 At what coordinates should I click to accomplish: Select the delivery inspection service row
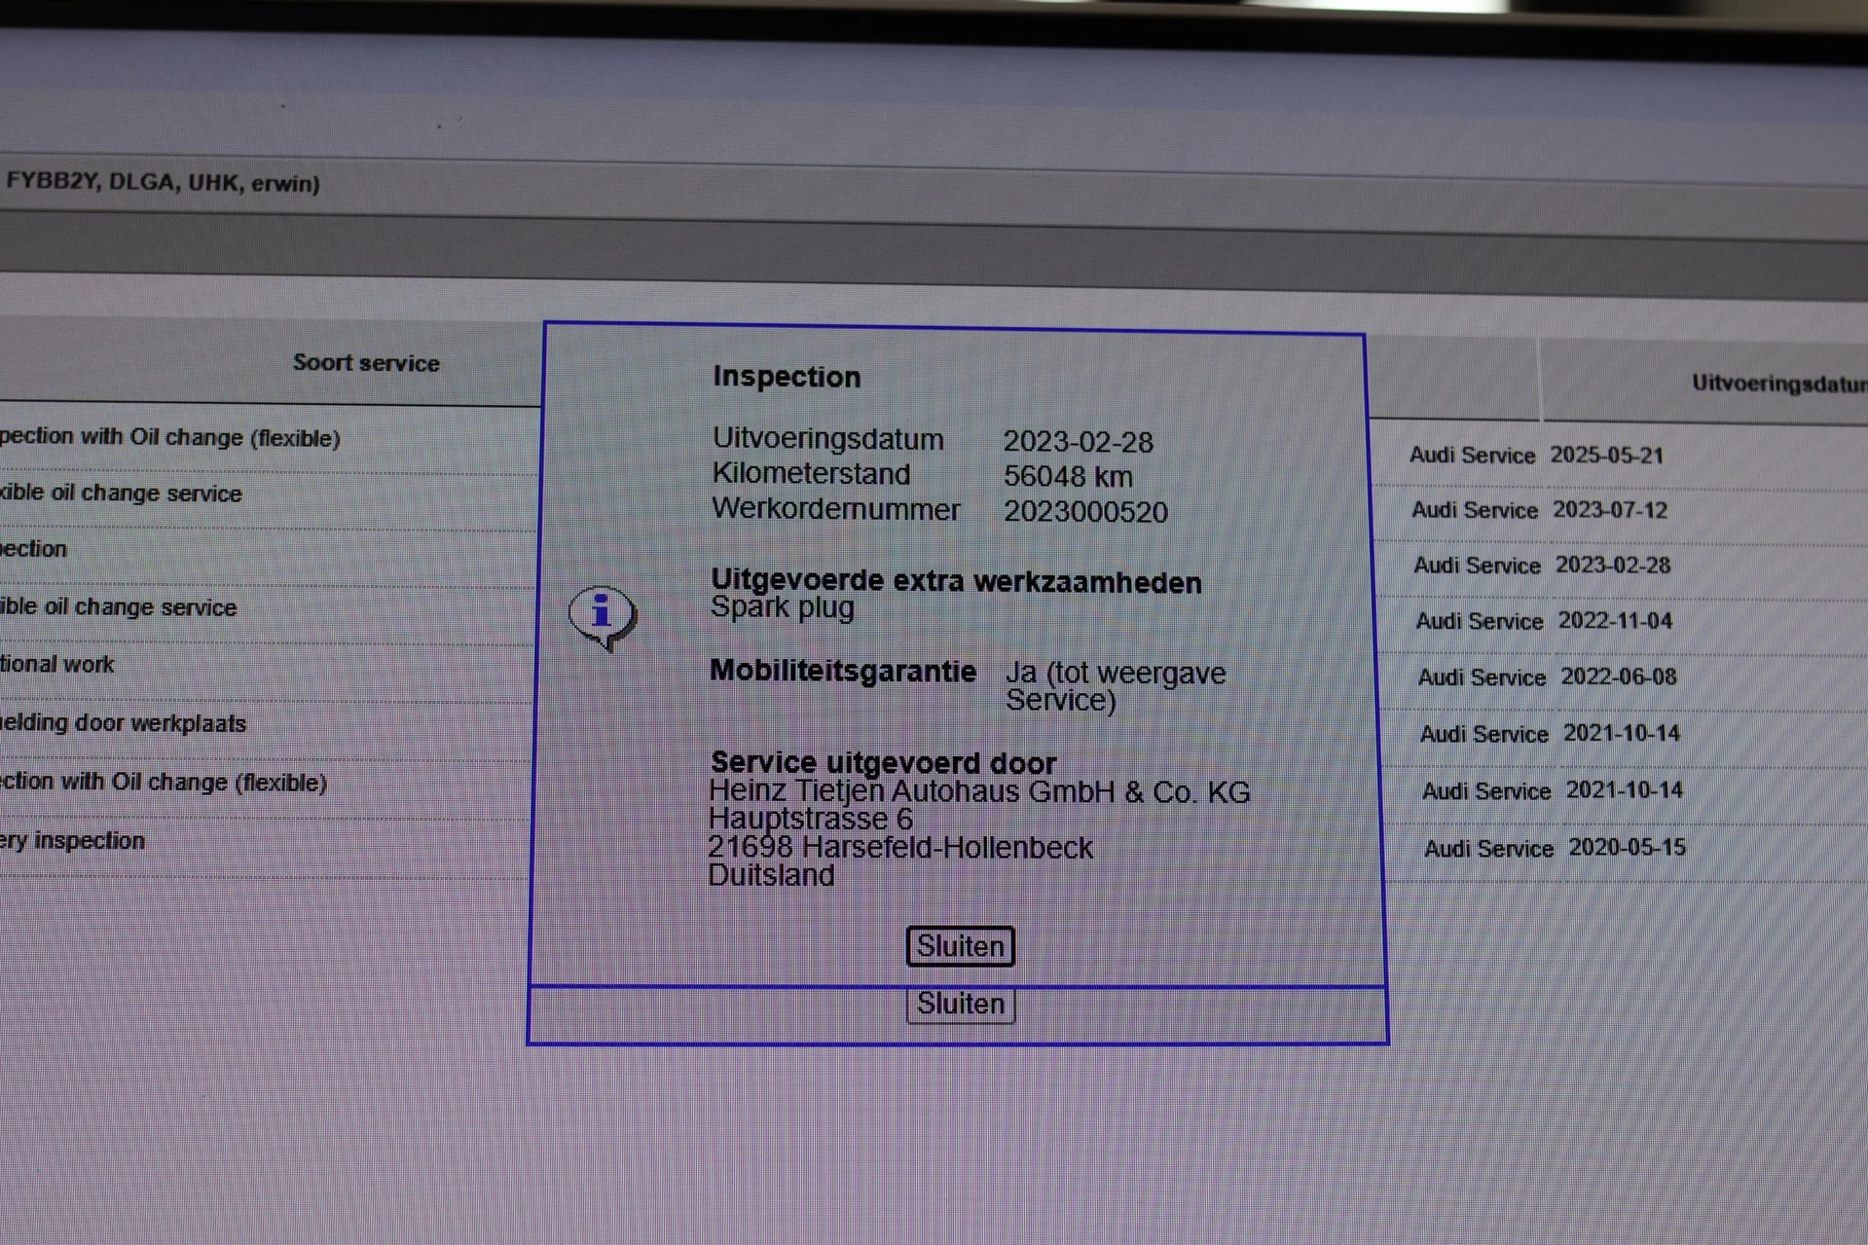click(x=73, y=841)
